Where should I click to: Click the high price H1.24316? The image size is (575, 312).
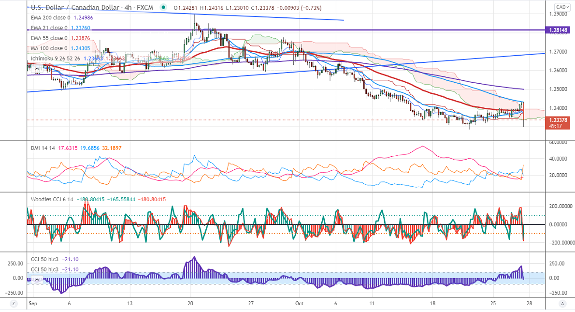tap(212, 8)
